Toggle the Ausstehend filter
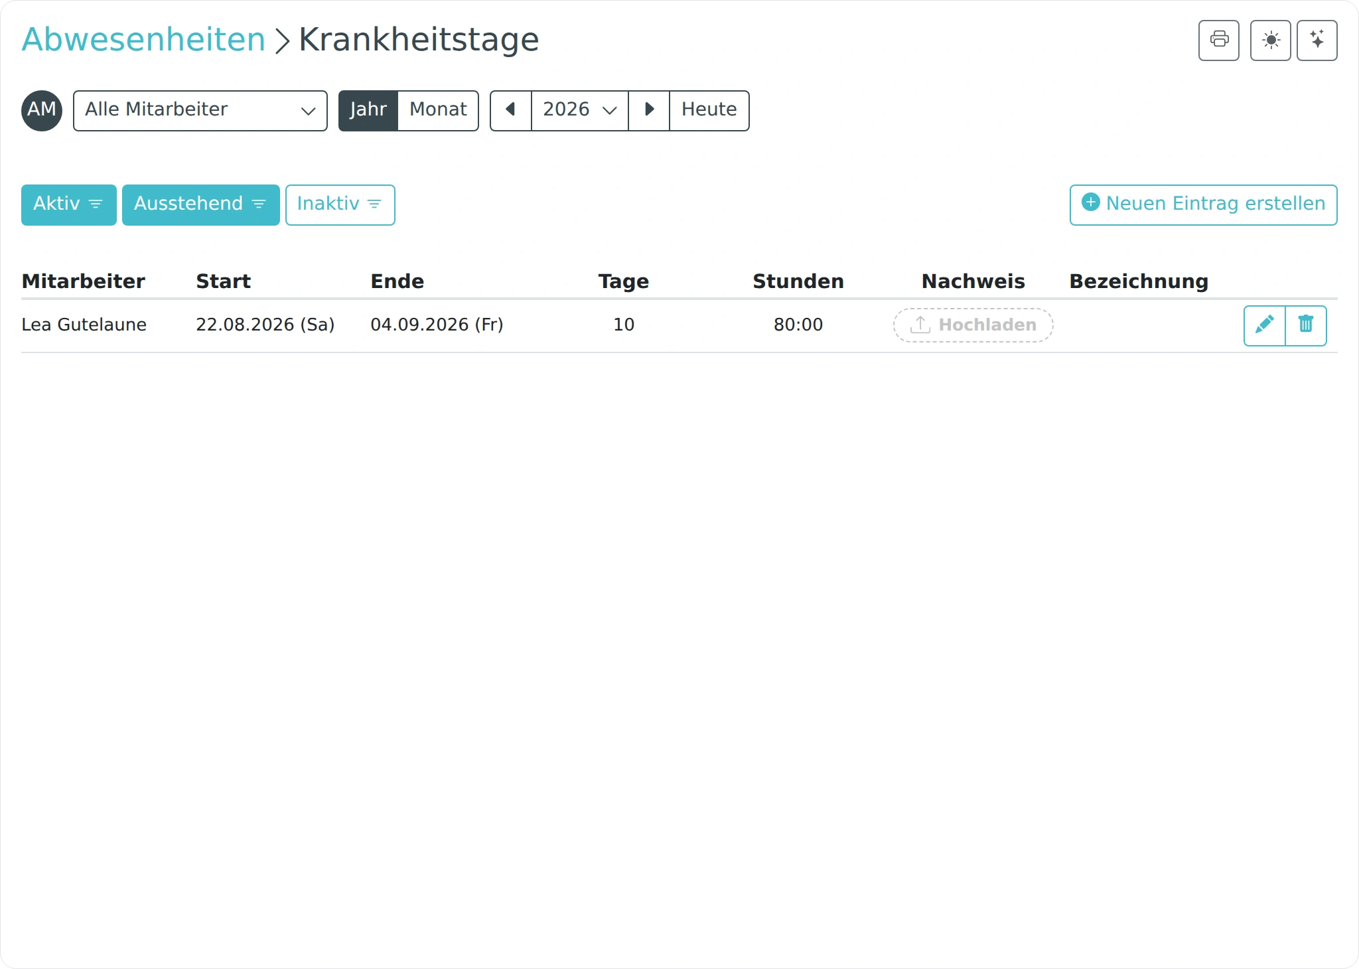Screen dimensions: 1359x969 (201, 205)
